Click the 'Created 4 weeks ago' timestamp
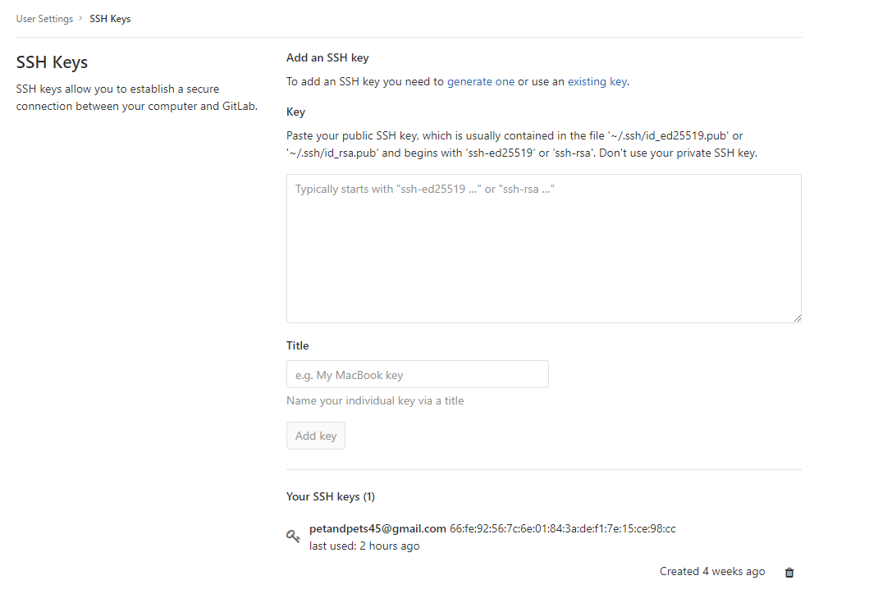Screen dimensions: 869x603 [711, 572]
